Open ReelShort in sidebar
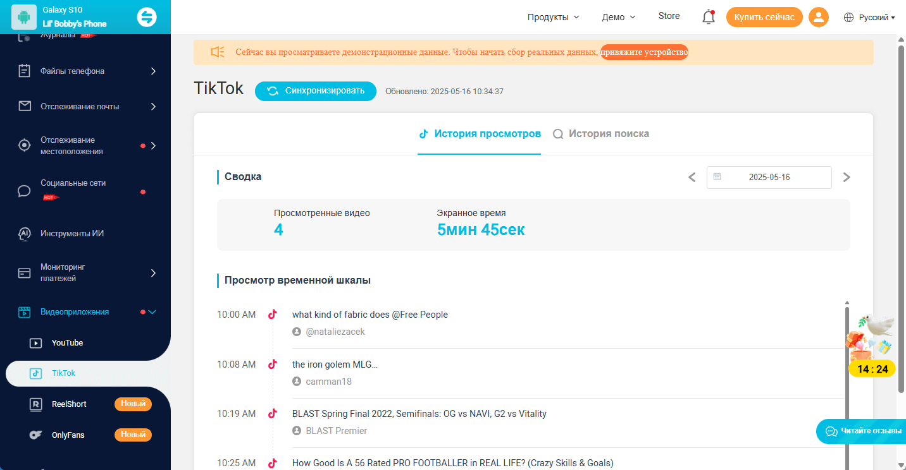906x470 pixels. tap(69, 404)
